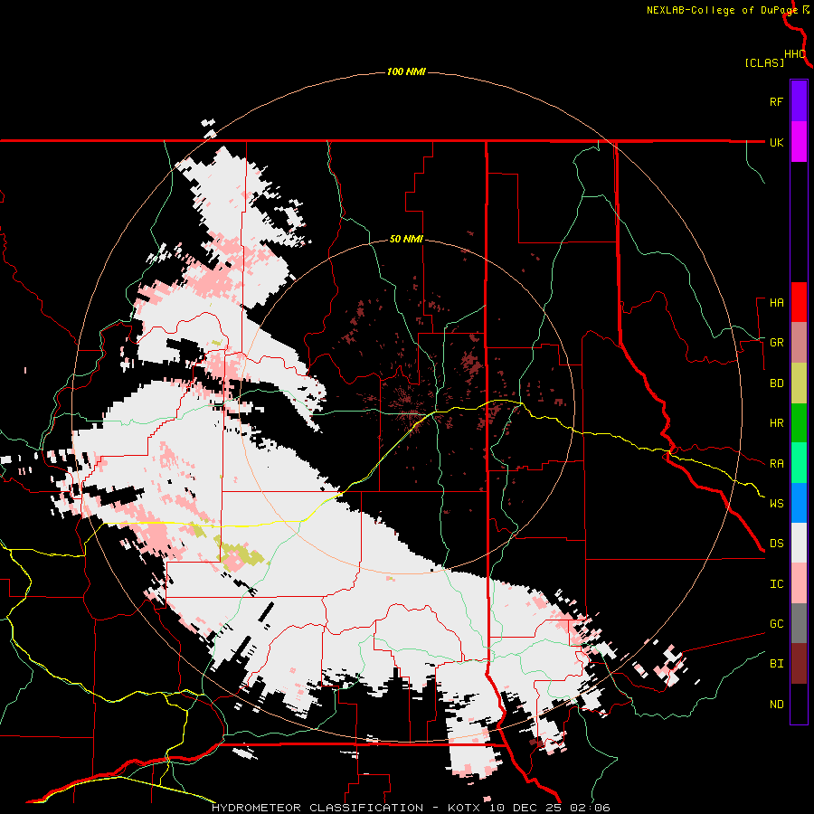Click the HR green legend swatch
This screenshot has width=814, height=814.
click(x=799, y=422)
